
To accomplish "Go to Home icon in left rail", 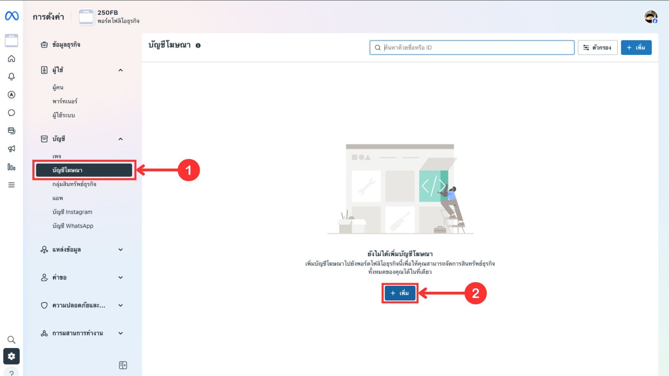I will (x=11, y=58).
